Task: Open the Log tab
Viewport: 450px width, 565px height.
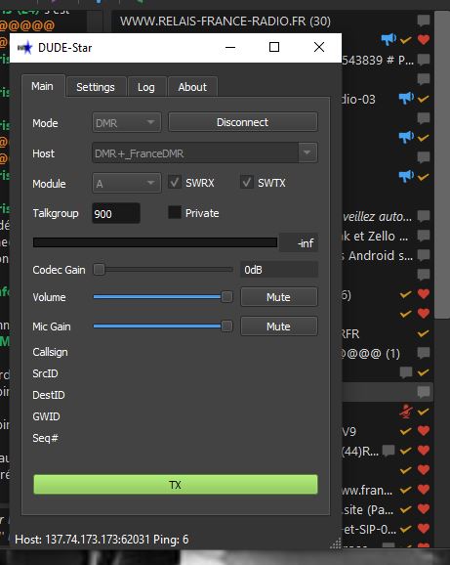Action: click(146, 87)
